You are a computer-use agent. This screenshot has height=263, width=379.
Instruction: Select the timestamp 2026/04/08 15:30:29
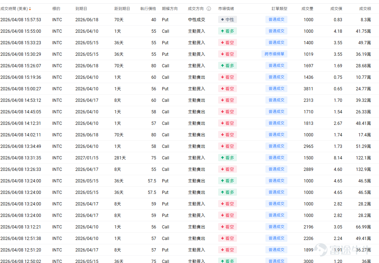pos(21,54)
